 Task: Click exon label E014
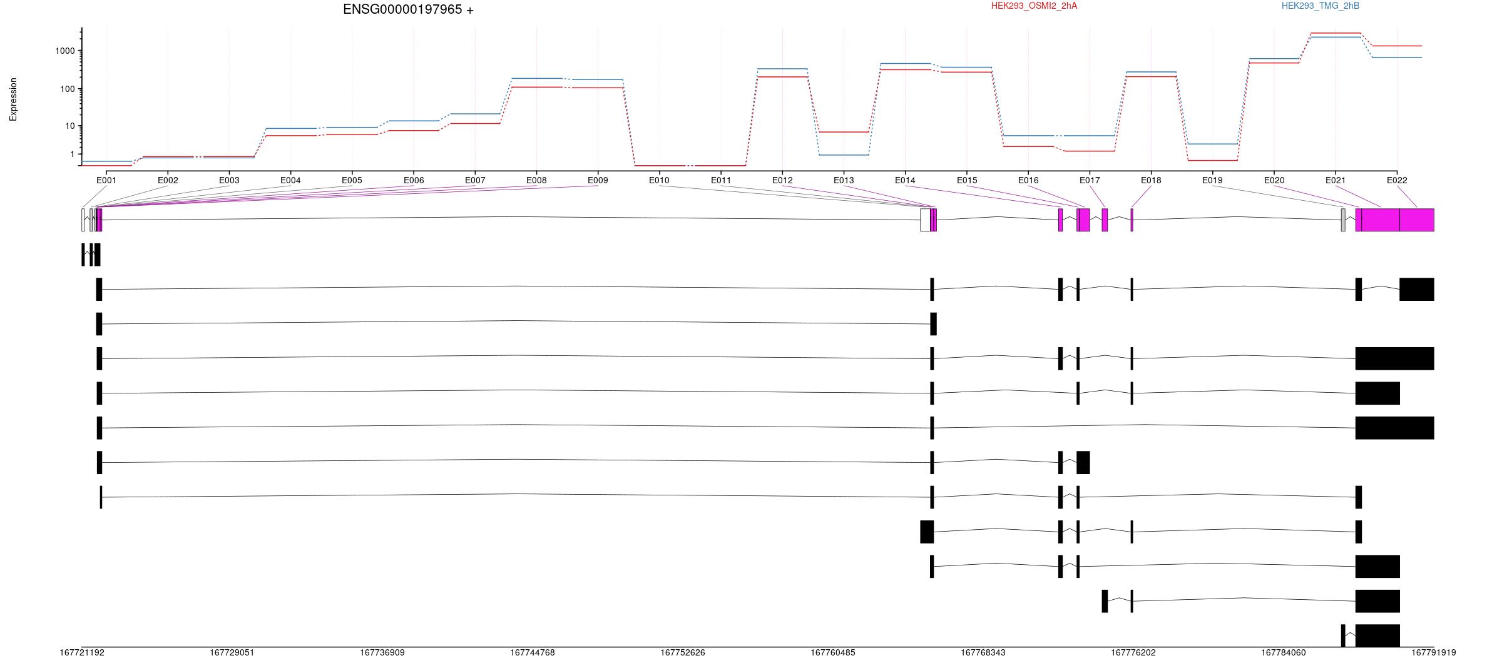(x=905, y=180)
